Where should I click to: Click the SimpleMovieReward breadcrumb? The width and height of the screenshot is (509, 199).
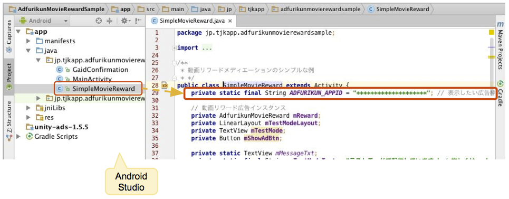tap(398, 9)
